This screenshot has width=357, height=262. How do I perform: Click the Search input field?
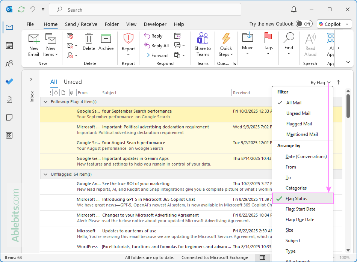tap(145, 9)
